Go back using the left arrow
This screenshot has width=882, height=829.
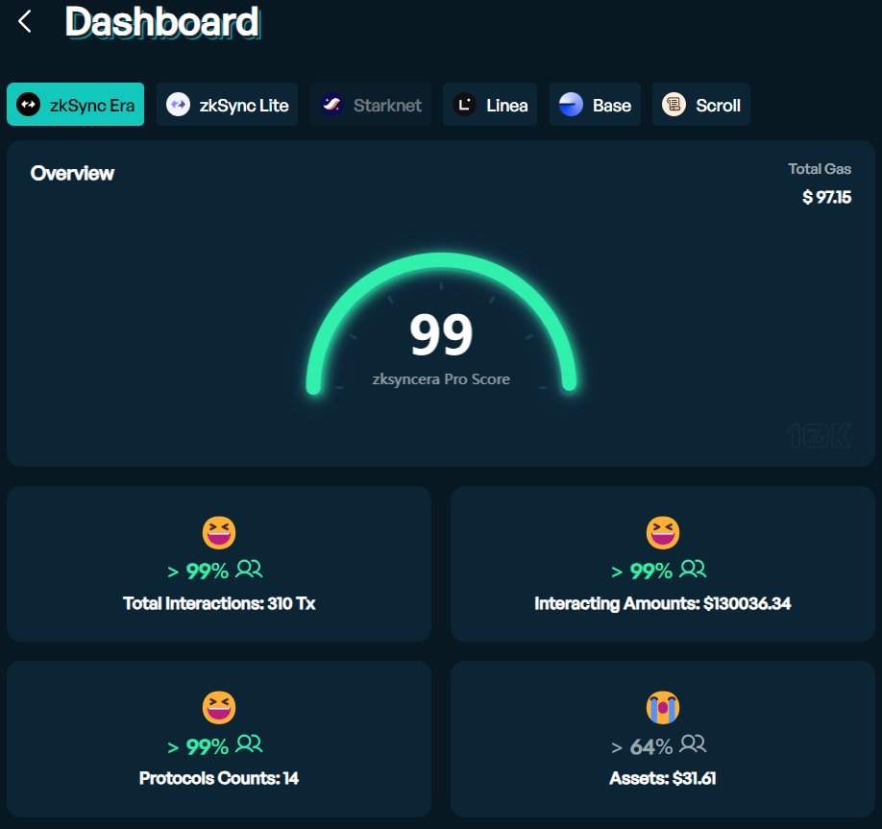[x=24, y=22]
